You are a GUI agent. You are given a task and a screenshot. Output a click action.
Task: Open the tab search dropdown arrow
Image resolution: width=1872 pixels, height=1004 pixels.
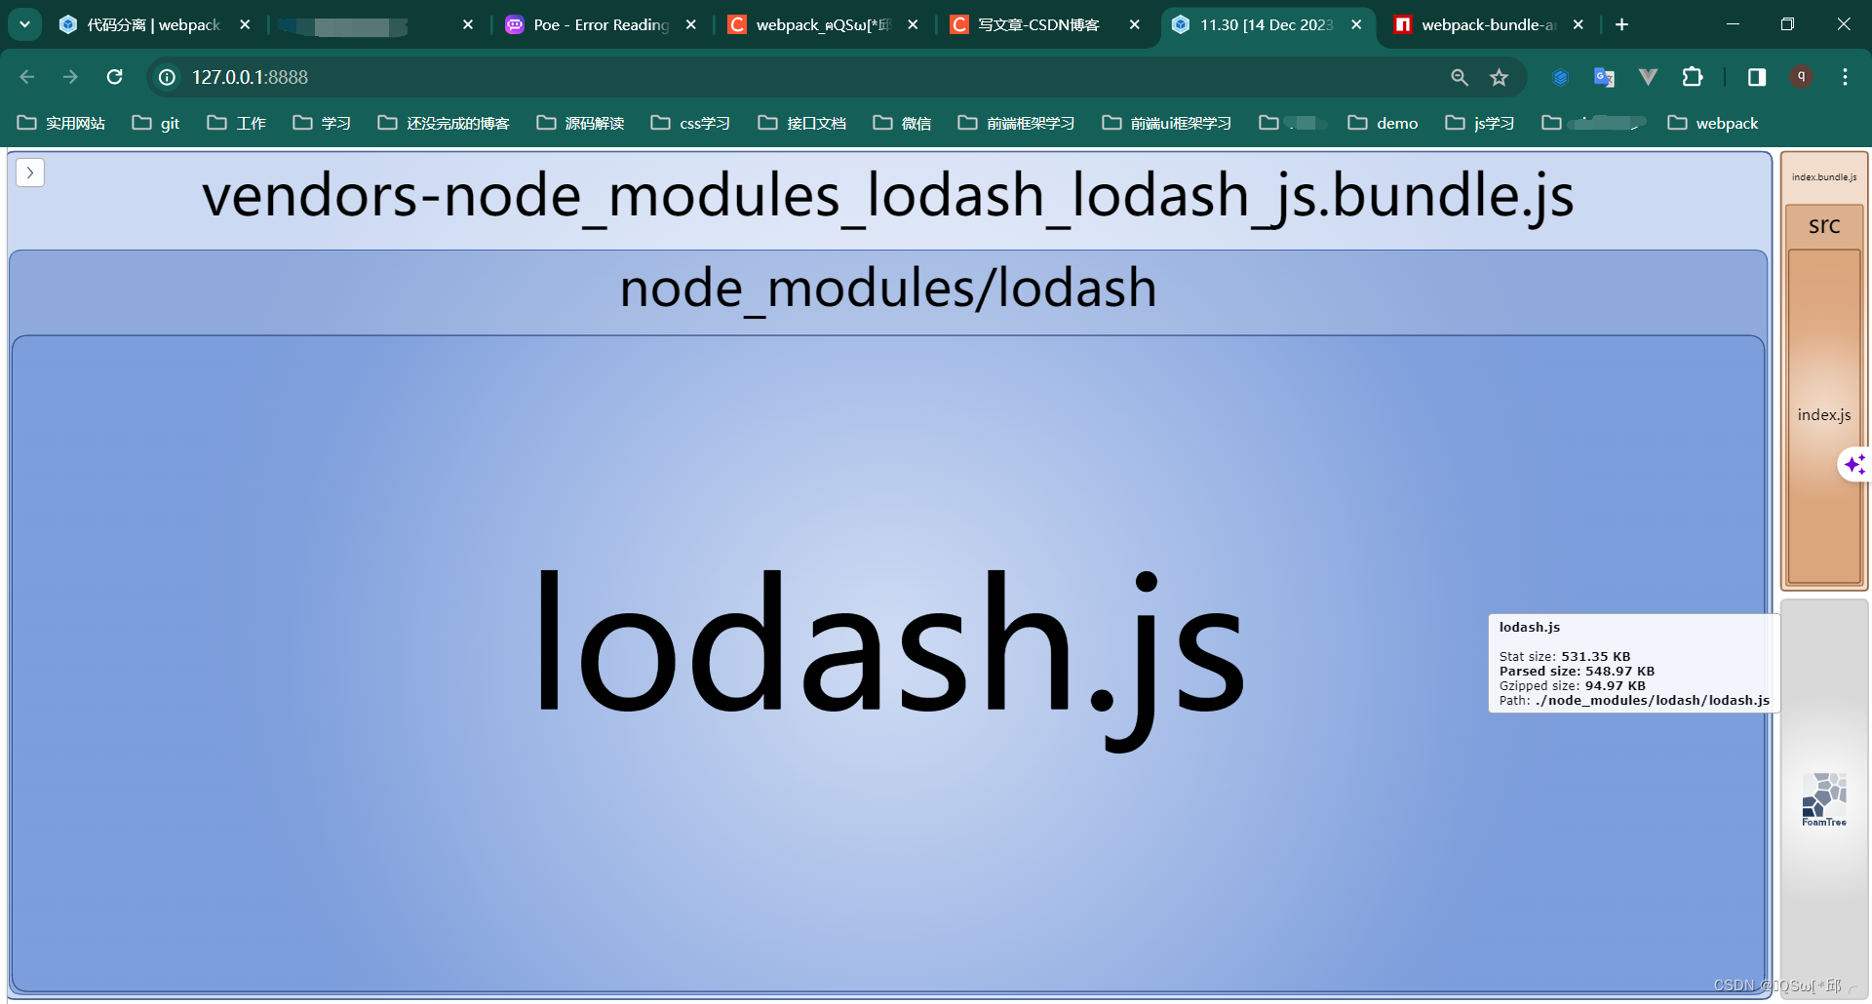click(x=24, y=24)
